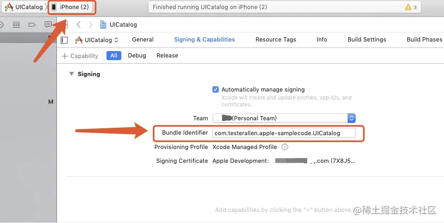Image resolution: width=444 pixels, height=223 pixels.
Task: Toggle the project targets sidebar icon
Action: pos(64,40)
